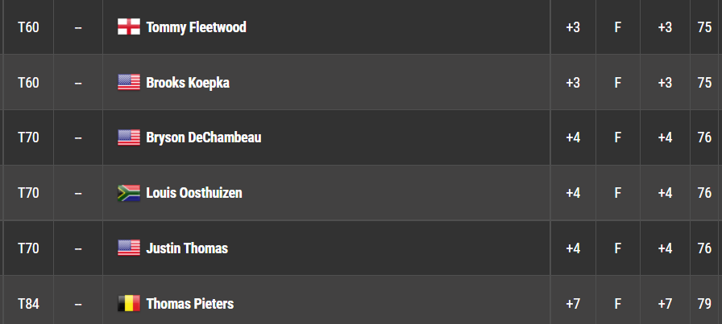722x324 pixels.
Task: Open Brooks Koepka's player name link
Action: pyautogui.click(x=188, y=83)
